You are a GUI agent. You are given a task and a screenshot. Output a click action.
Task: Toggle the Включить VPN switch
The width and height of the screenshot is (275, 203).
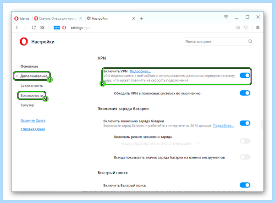(245, 76)
